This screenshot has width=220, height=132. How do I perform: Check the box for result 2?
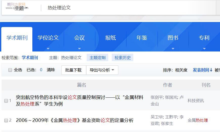6,120
